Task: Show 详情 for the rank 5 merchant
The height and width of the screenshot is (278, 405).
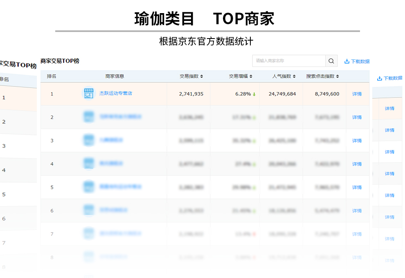Action: (357, 187)
